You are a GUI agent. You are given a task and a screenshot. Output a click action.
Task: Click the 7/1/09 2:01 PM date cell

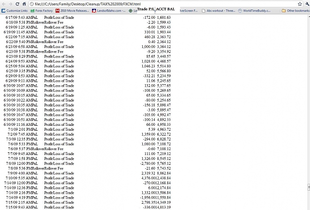19,129
